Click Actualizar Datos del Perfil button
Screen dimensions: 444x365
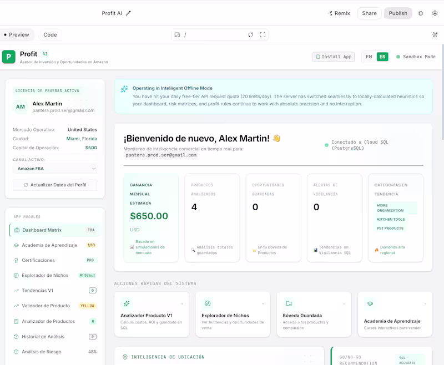click(55, 185)
